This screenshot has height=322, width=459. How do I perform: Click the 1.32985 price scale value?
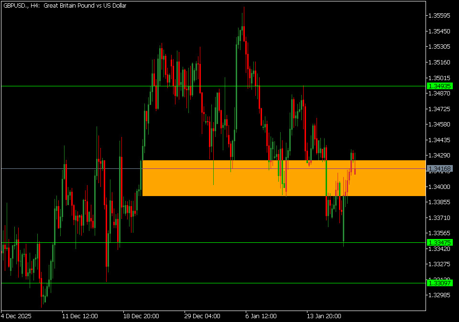(439, 295)
